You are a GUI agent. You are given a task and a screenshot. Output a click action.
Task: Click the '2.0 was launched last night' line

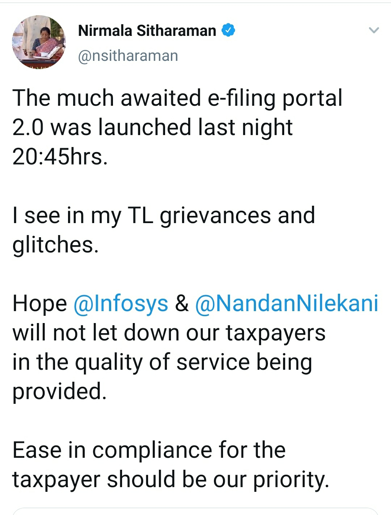152,127
